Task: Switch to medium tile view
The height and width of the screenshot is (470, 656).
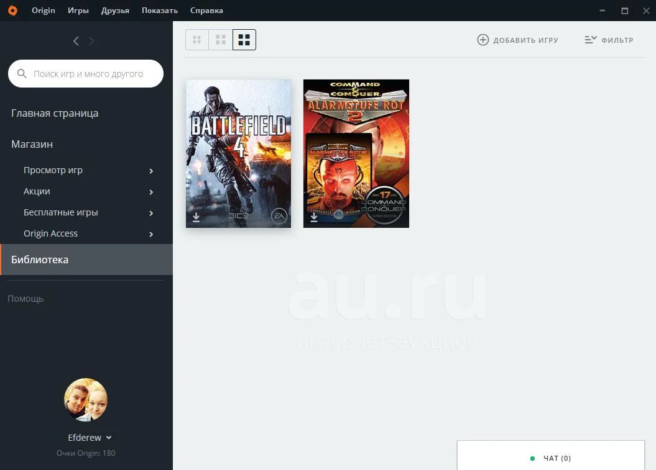Action: (221, 40)
